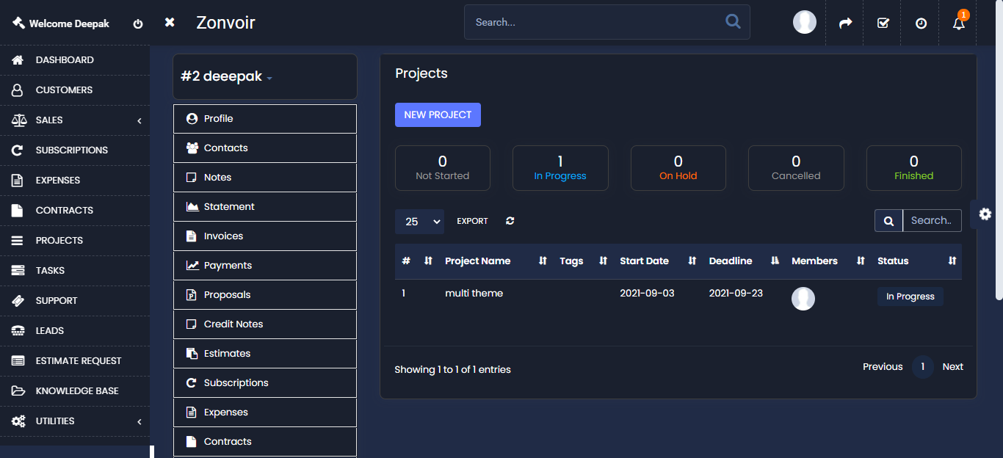Image resolution: width=1003 pixels, height=458 pixels.
Task: Sort table by Project Name column
Action: pos(477,261)
